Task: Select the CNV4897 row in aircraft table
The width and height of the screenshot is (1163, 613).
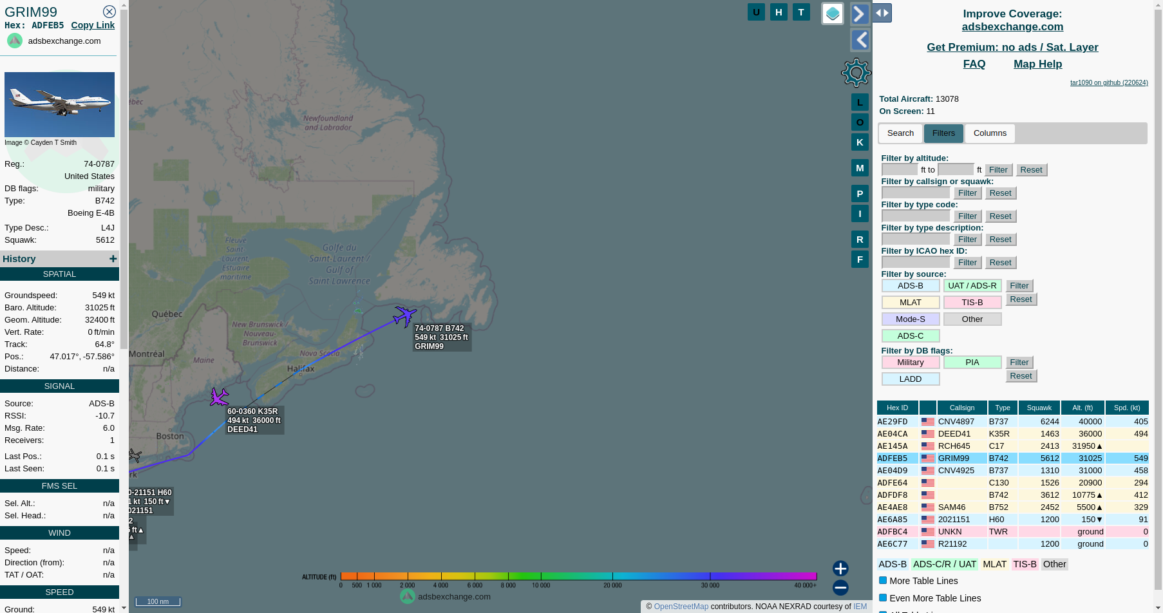Action: 1012,422
